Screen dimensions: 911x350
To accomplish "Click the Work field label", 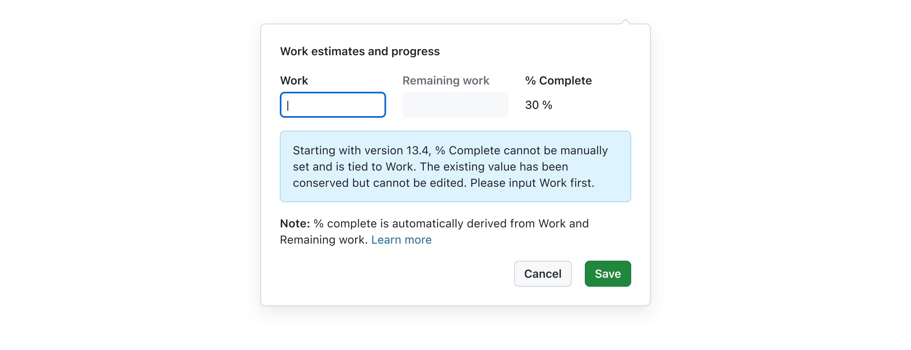I will click(294, 81).
